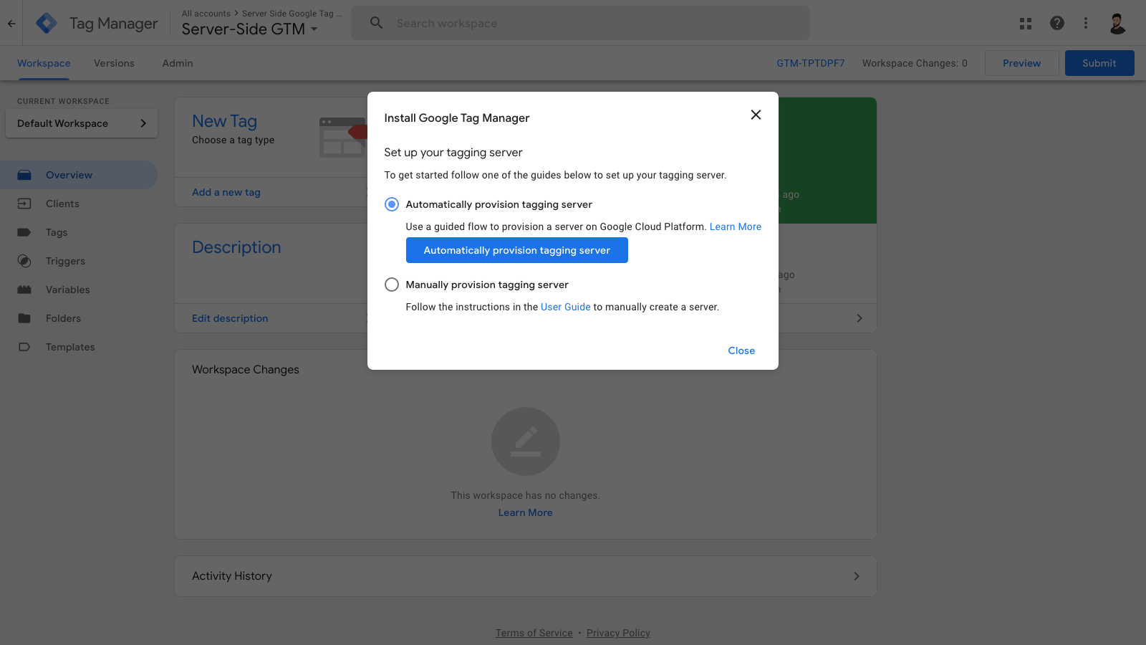Open the Learn More link in the dialog

coord(736,226)
